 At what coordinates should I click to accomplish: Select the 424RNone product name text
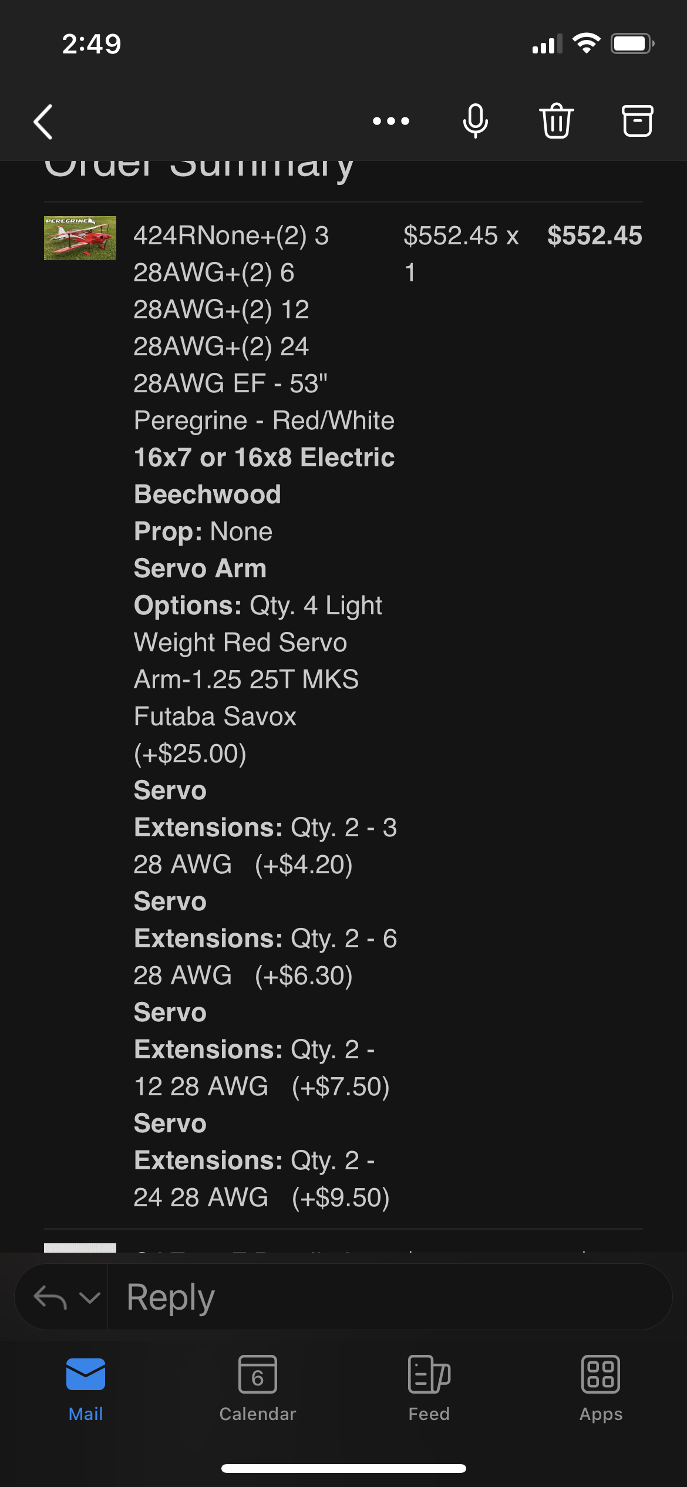pos(231,236)
